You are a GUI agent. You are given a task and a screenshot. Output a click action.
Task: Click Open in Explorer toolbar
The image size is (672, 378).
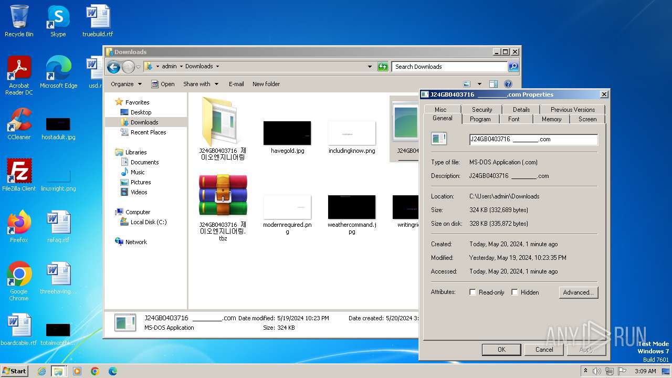point(163,84)
